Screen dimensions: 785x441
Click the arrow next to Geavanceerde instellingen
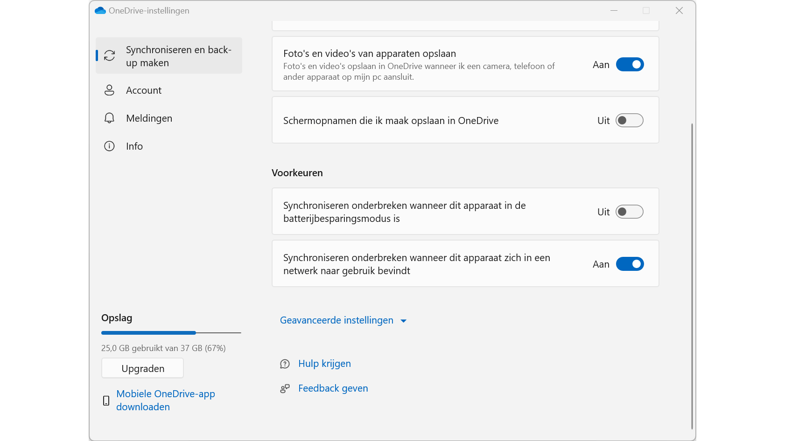404,321
